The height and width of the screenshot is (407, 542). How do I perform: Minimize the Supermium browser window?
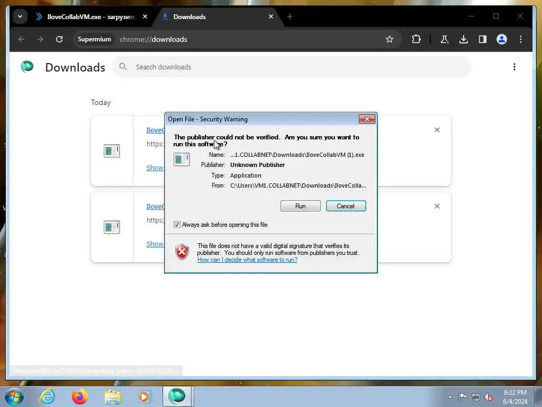472,16
